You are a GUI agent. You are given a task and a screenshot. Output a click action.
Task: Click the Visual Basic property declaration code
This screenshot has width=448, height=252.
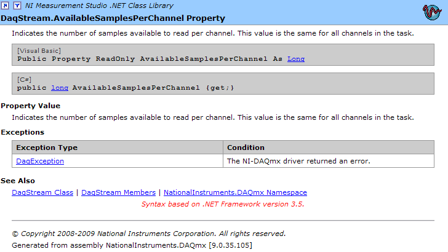point(161,59)
